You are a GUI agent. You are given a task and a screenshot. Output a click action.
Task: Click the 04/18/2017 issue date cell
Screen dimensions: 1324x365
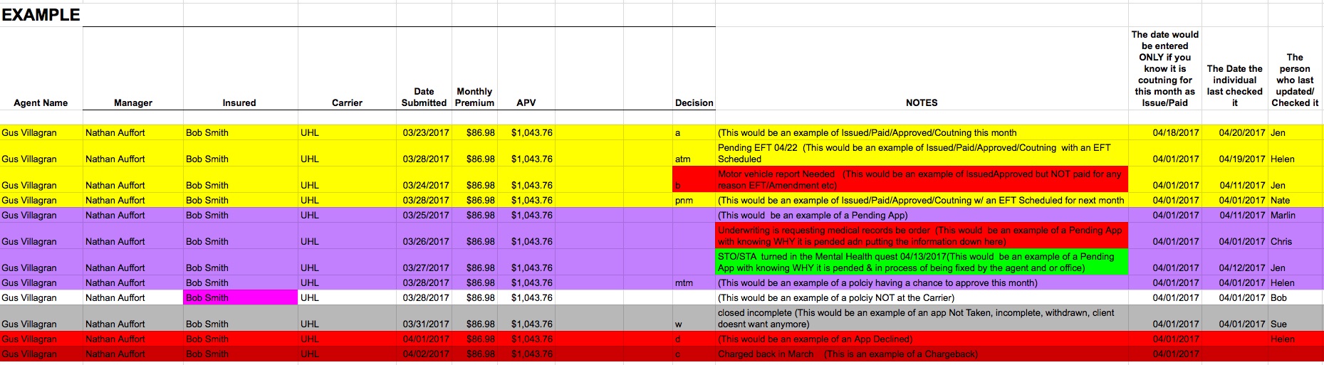click(x=1175, y=132)
